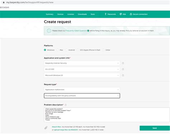The height and width of the screenshot is (134, 170).
Task: Click the lock icon in address bar
Action: pyautogui.click(x=4, y=3)
